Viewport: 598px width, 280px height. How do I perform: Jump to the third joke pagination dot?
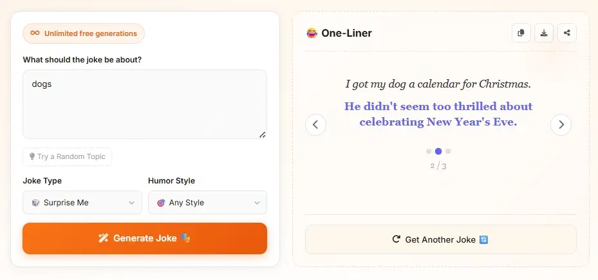[448, 151]
